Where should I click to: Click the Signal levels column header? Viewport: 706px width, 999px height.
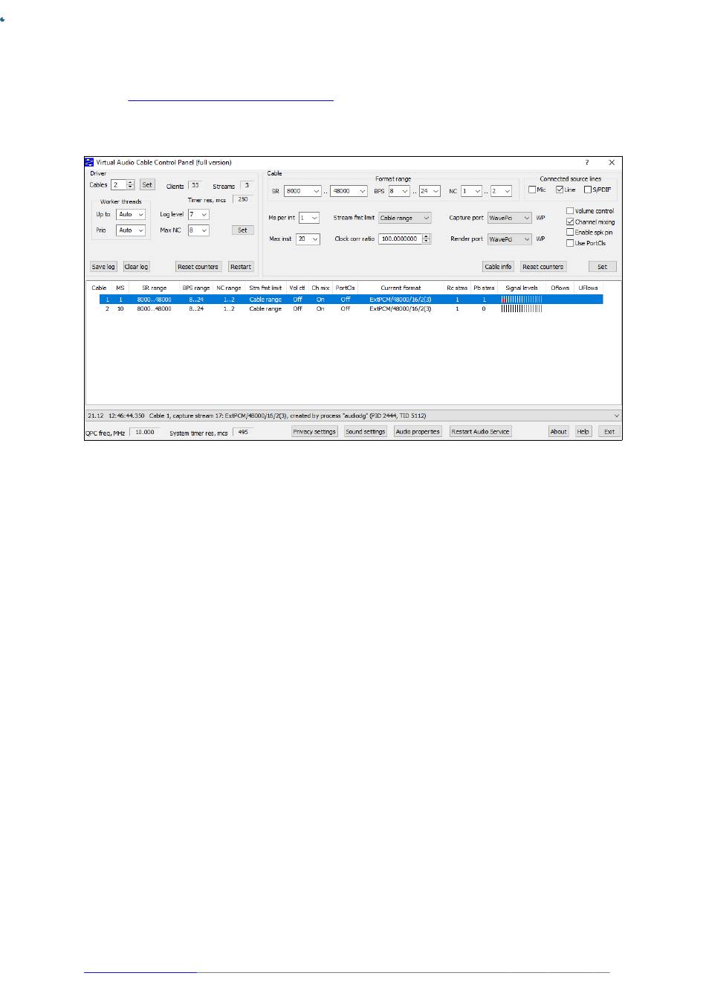[521, 288]
